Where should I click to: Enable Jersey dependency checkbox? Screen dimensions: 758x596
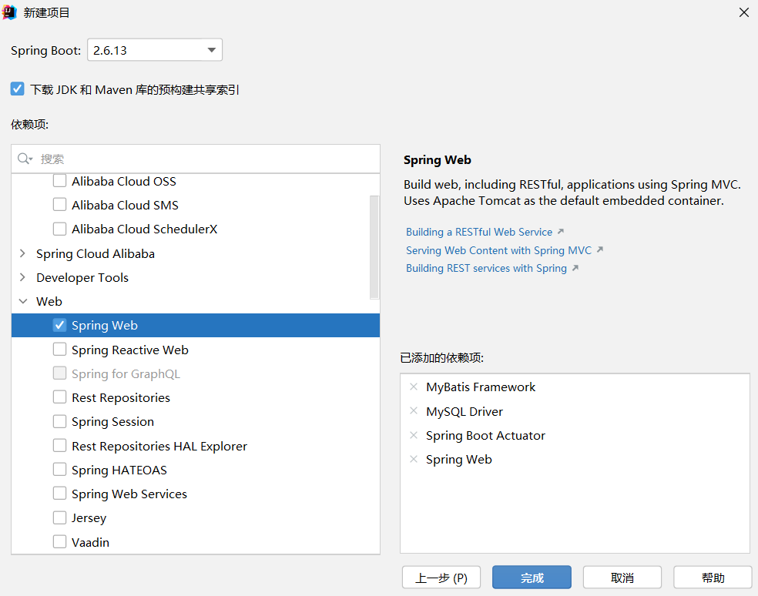point(59,517)
